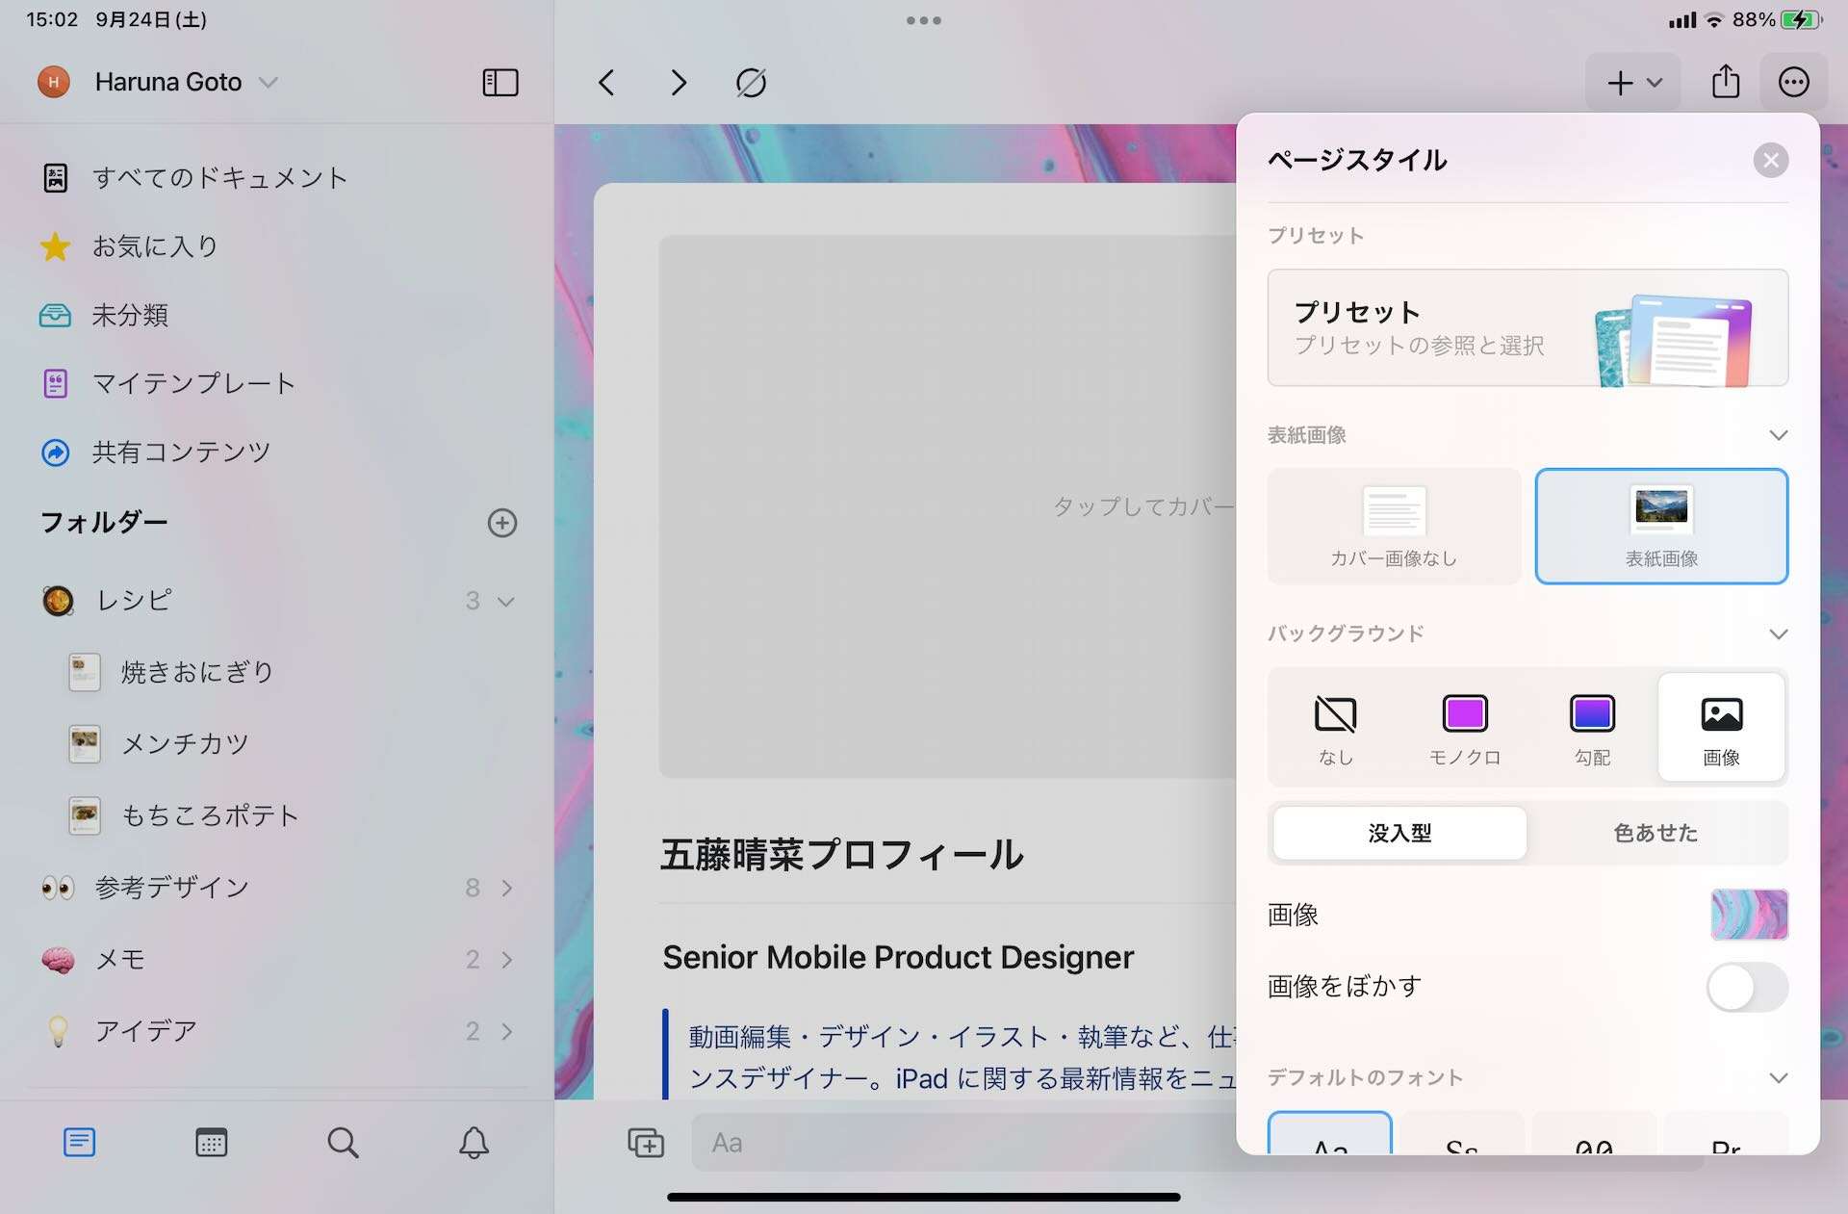Image resolution: width=1848 pixels, height=1214 pixels.
Task: Collapse デフォルトのフォント section chevron
Action: tap(1778, 1077)
